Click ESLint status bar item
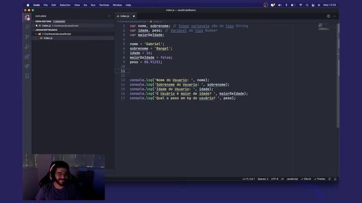 pos(306,179)
